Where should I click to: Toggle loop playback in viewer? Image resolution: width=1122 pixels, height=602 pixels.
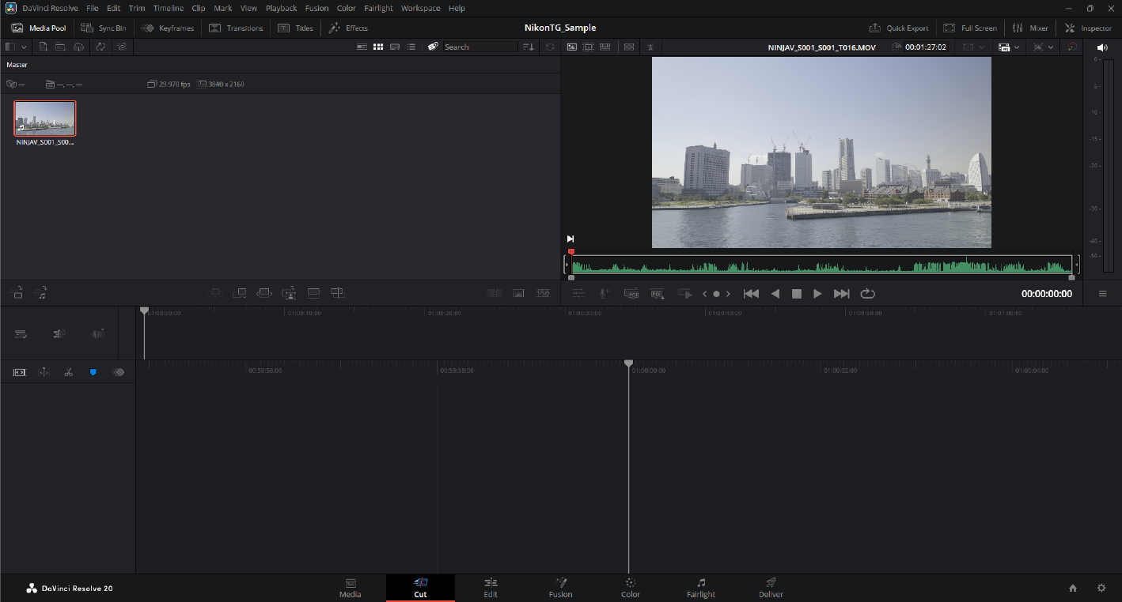coord(867,294)
